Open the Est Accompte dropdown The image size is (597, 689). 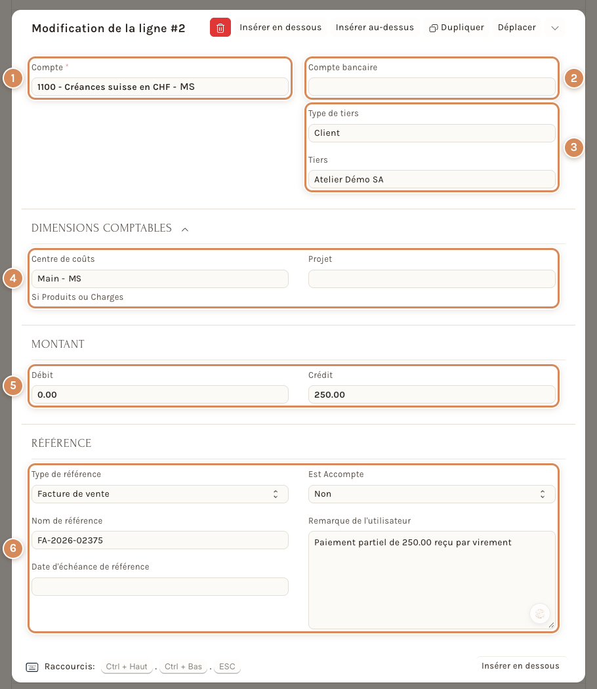point(432,494)
